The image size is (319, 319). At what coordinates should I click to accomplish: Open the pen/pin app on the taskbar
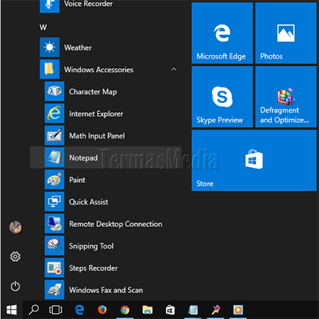(x=216, y=310)
